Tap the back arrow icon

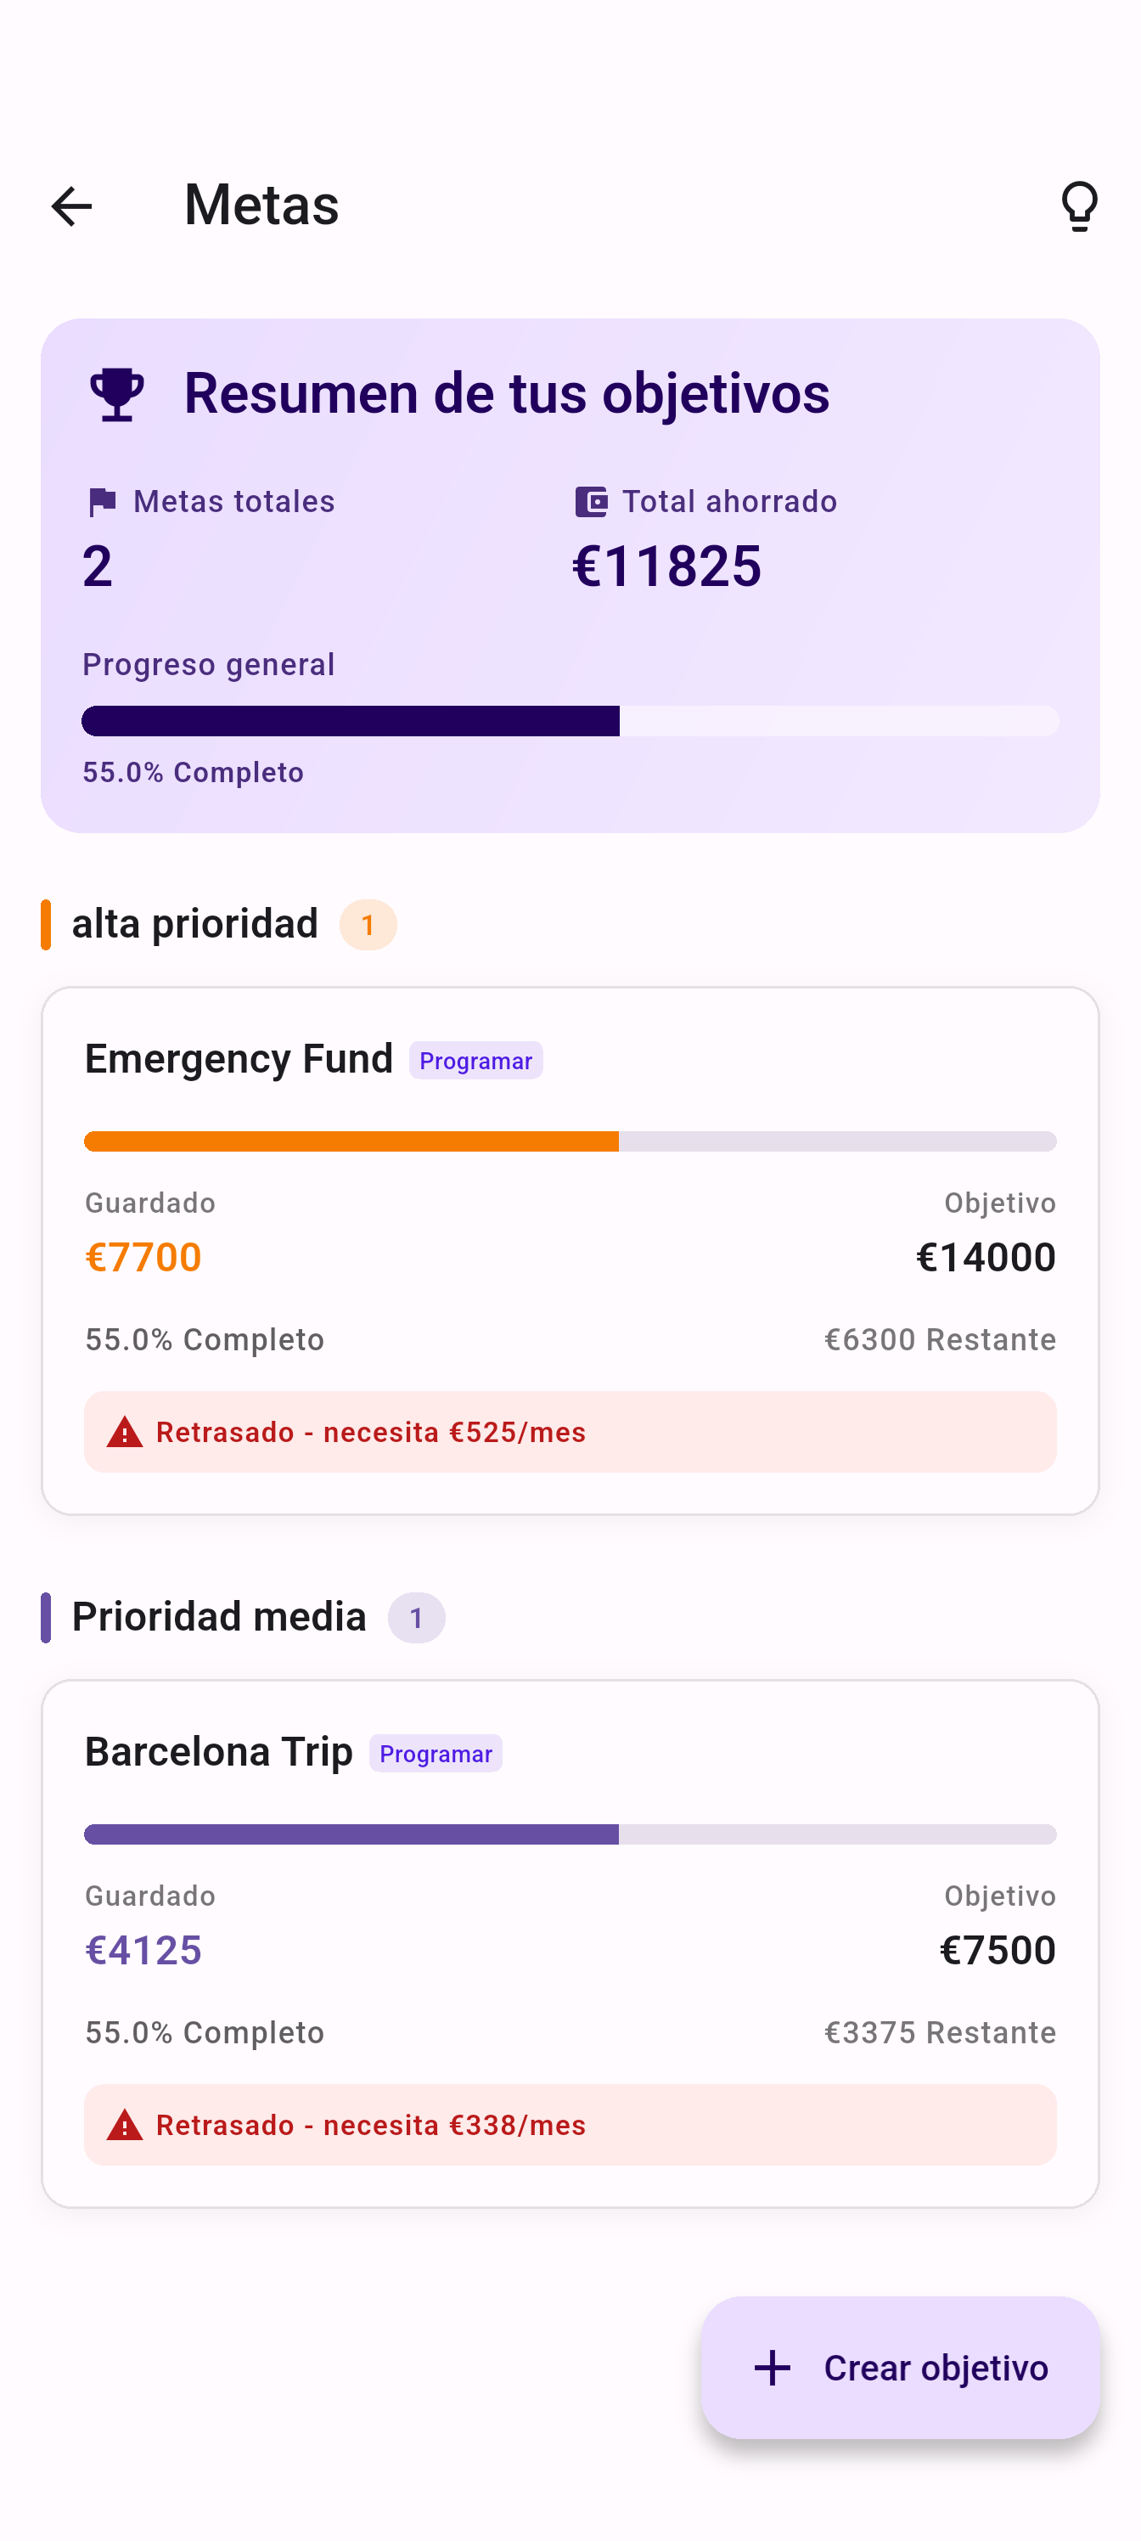71,206
